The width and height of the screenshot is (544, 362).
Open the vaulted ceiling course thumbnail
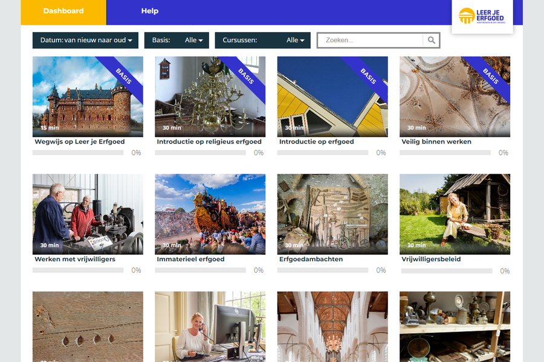click(x=455, y=97)
